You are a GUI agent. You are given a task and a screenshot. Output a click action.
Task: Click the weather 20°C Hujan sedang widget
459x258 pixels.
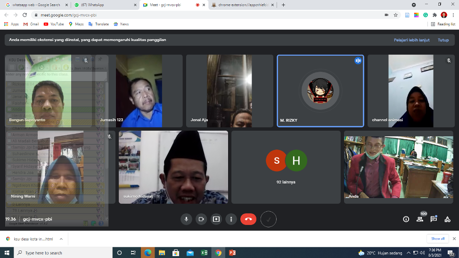tap(380, 253)
